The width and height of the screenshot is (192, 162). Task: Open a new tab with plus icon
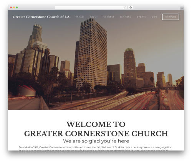click(182, 8)
